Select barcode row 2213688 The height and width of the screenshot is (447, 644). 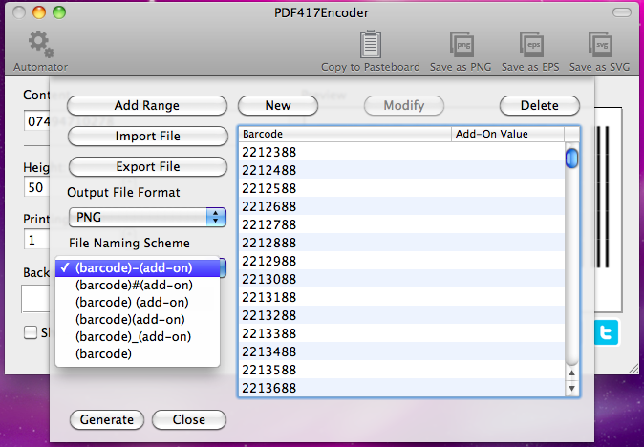tap(401, 388)
